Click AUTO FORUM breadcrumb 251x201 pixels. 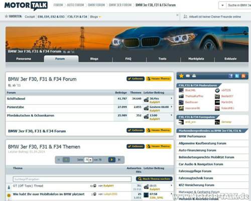[x=75, y=5]
